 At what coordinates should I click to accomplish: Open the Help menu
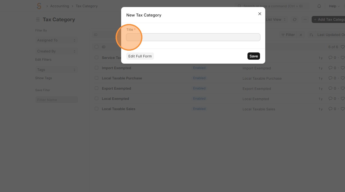point(334,6)
